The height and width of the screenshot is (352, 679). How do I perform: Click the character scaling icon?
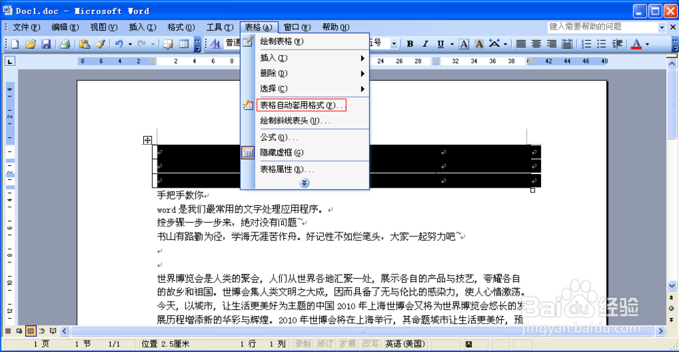tap(494, 43)
